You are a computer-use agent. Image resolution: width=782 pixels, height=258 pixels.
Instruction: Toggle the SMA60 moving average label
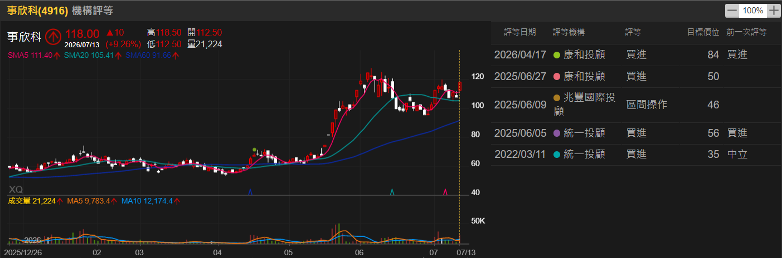pyautogui.click(x=152, y=55)
